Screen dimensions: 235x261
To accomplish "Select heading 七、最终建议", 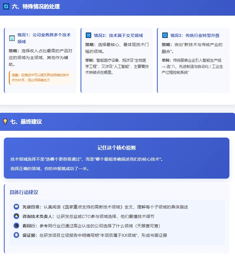I will coord(26,122).
